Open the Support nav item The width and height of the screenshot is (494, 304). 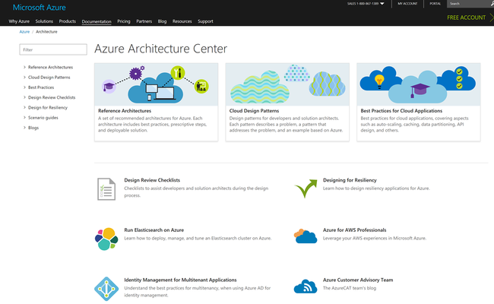(205, 21)
